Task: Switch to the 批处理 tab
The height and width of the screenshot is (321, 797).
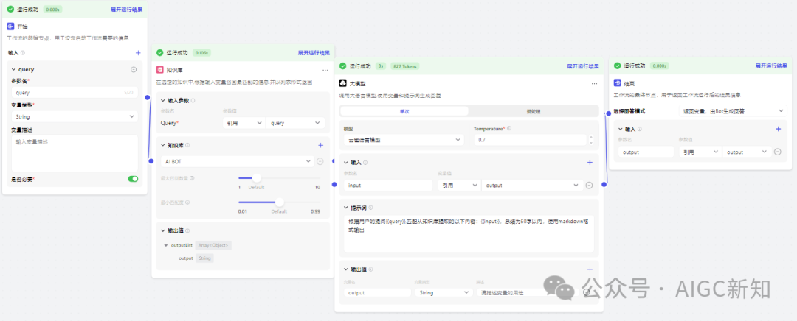Action: pos(534,111)
